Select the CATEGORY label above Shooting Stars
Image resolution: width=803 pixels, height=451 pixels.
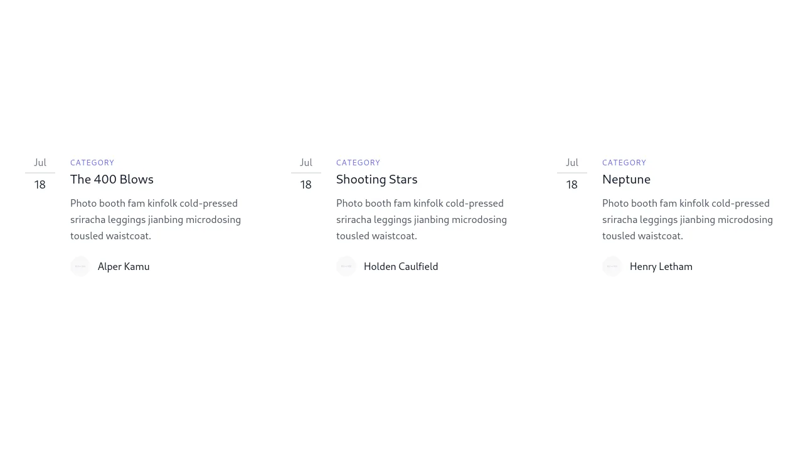[x=358, y=162]
